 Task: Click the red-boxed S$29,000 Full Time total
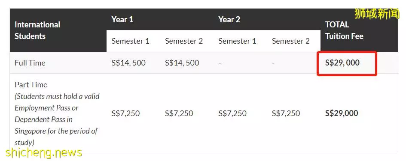pyautogui.click(x=342, y=63)
